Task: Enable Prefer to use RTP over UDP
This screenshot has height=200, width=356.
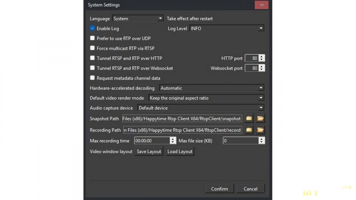Action: coord(93,38)
